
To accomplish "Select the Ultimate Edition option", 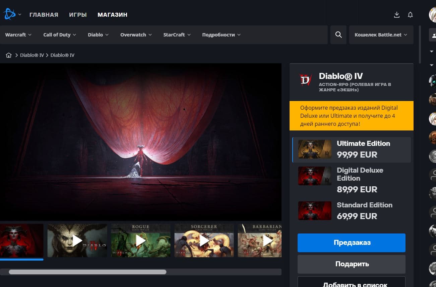I will (352, 150).
